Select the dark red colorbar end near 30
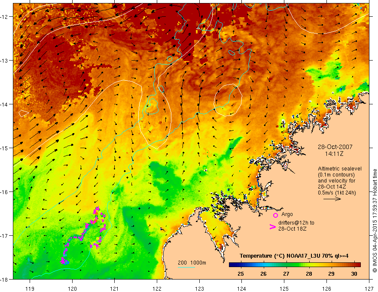Viewport: 378px width, 292px height. coord(357,265)
